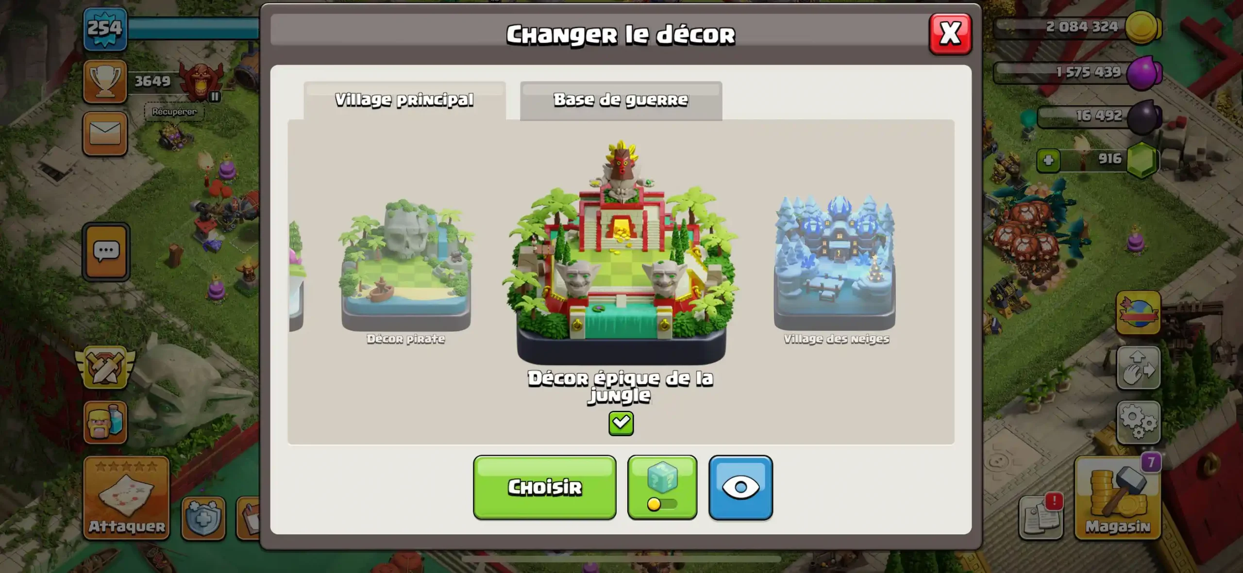Open the trophy ranking icon
The width and height of the screenshot is (1243, 573).
[105, 82]
